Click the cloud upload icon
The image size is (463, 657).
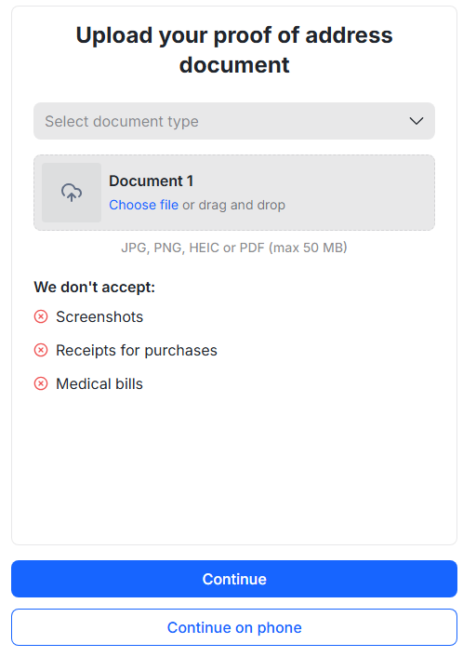point(72,193)
